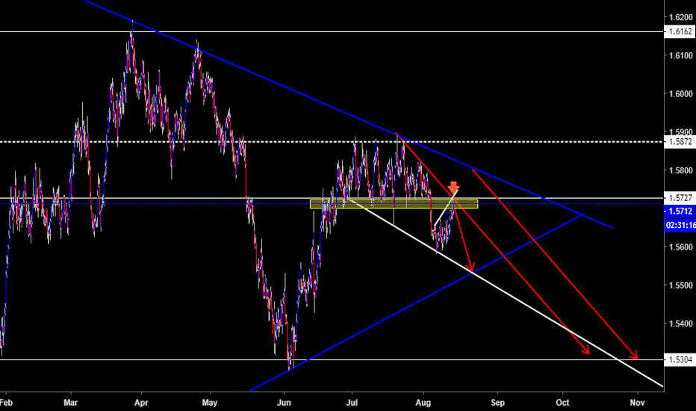Click the Oct label on time axis
Screen dimensions: 696x411
(562, 403)
